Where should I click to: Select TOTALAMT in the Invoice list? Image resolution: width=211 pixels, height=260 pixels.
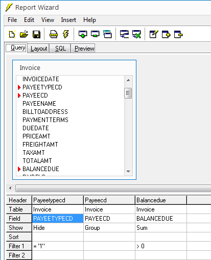[37, 161]
